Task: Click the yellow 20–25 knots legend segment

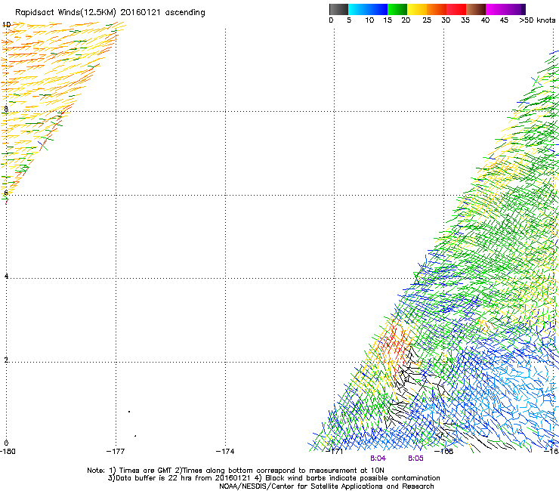Action: (417, 9)
